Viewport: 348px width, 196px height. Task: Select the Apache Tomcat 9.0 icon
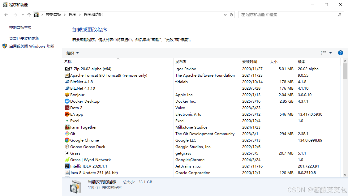point(67,75)
